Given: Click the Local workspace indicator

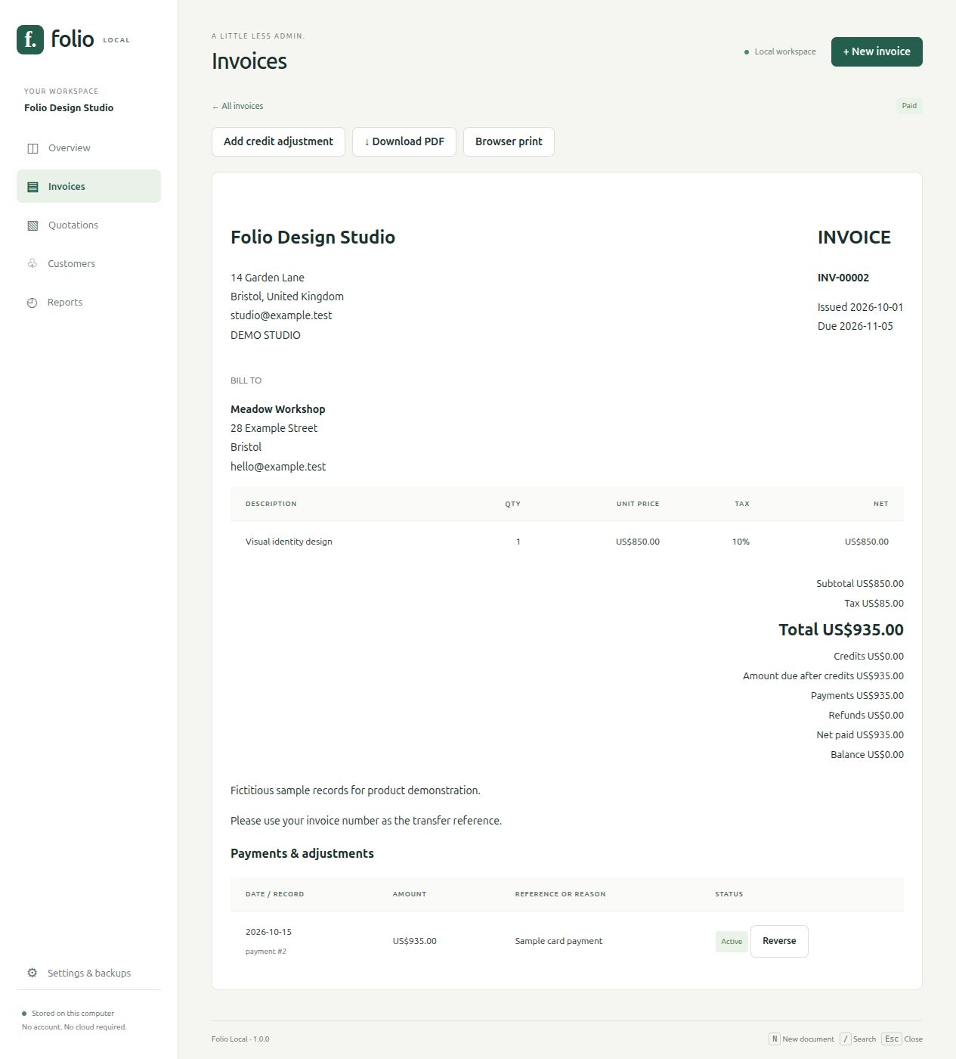Looking at the screenshot, I should [780, 51].
